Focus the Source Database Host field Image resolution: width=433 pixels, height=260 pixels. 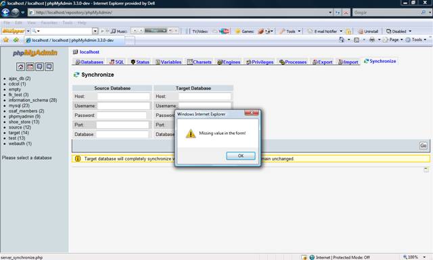point(123,96)
